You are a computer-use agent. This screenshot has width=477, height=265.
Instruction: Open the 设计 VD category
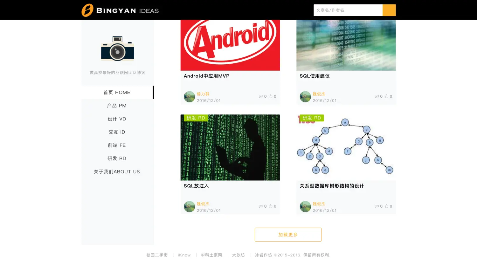(117, 119)
